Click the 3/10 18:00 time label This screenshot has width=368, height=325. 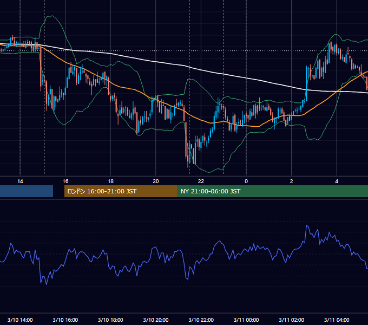tap(110, 320)
